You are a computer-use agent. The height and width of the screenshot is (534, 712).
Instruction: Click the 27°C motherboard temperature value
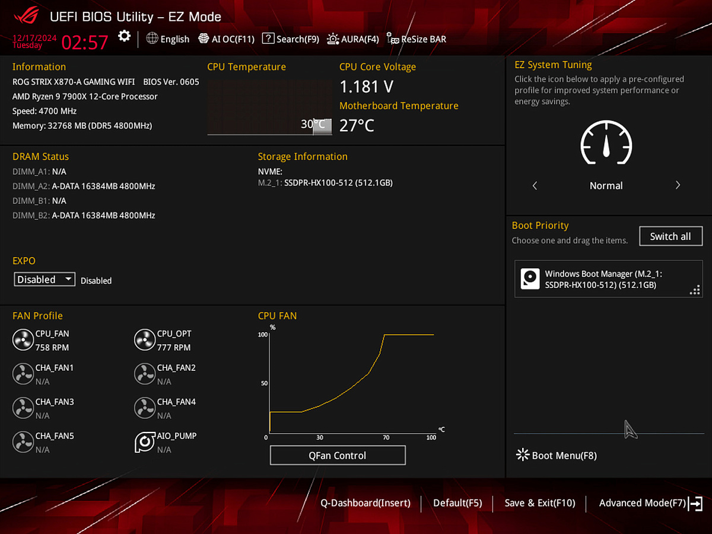point(357,125)
